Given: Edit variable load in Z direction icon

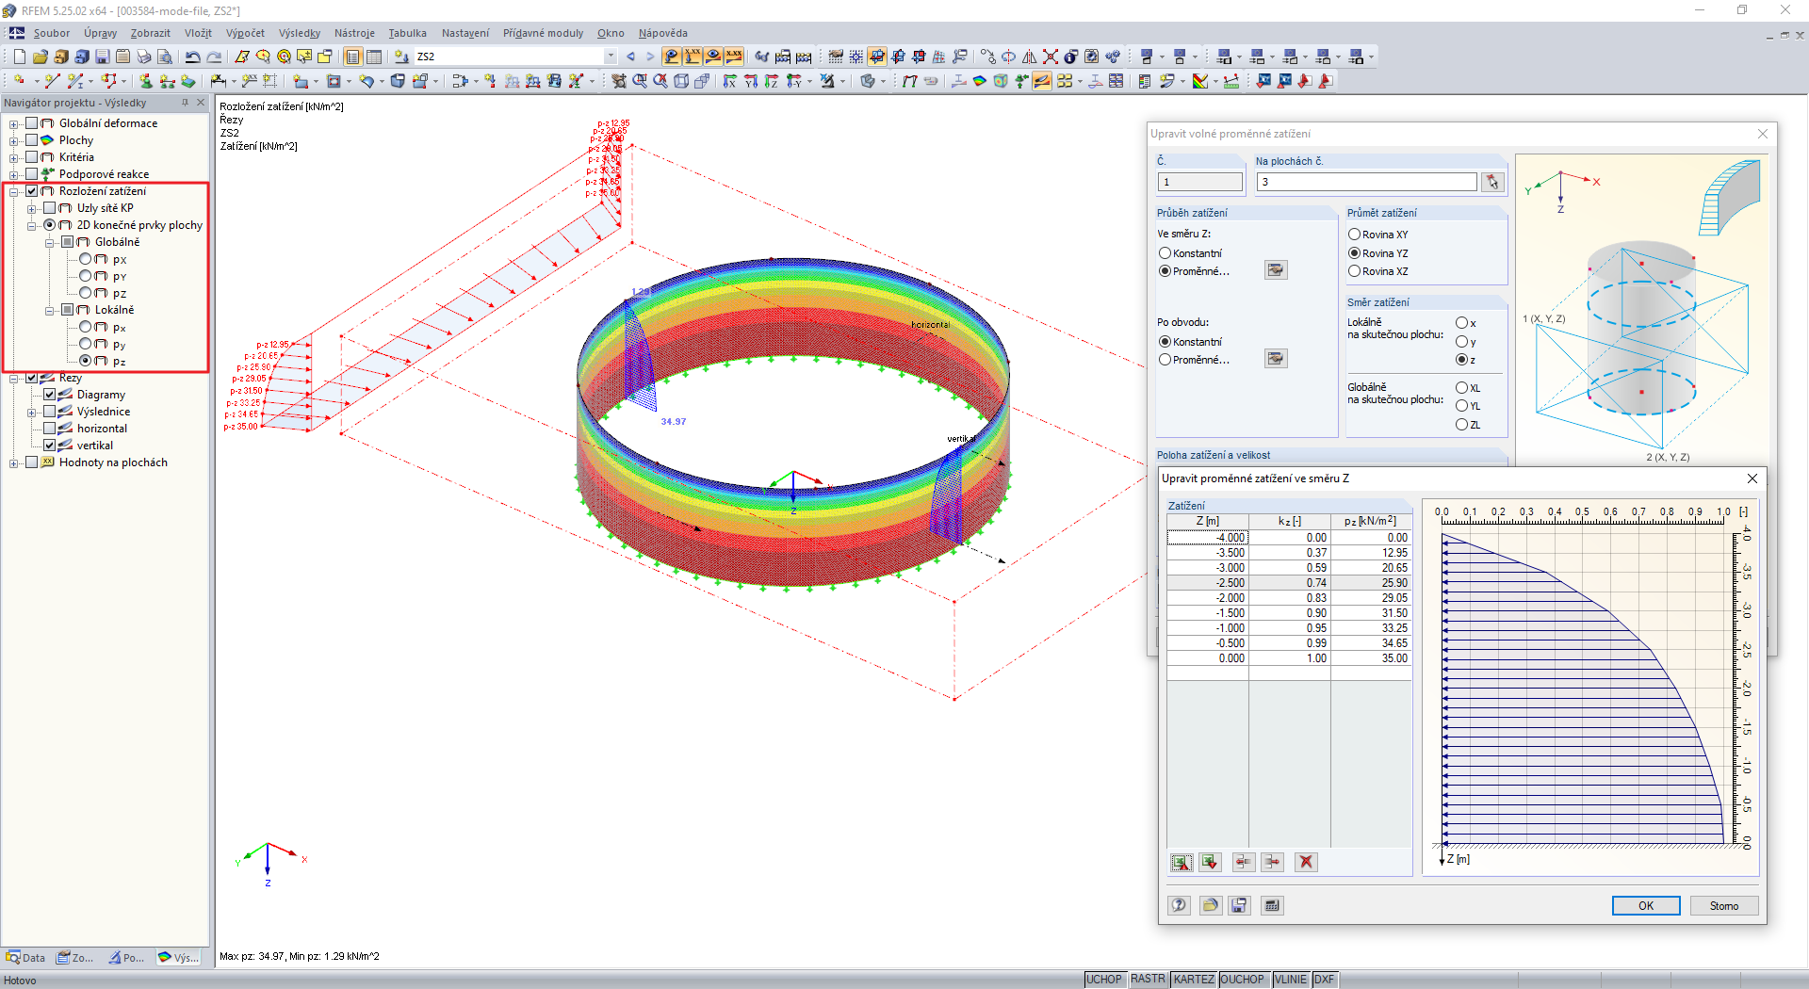Looking at the screenshot, I should tap(1276, 270).
